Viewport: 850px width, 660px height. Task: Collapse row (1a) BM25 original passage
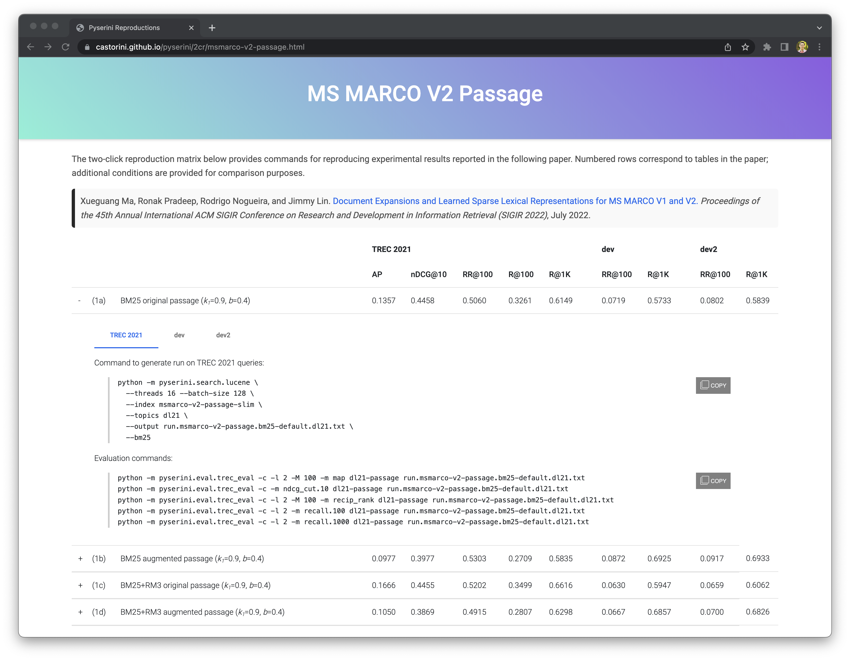(79, 301)
